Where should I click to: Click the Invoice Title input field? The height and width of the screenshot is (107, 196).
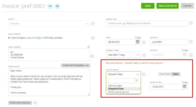(147, 23)
